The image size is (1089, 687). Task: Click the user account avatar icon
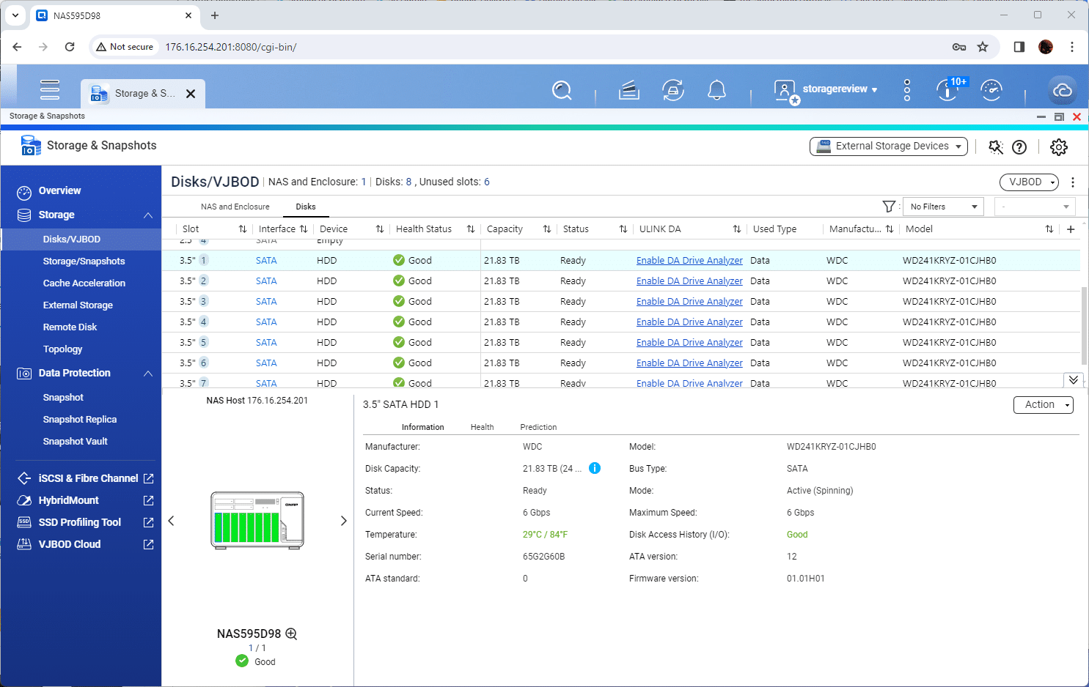pos(785,92)
